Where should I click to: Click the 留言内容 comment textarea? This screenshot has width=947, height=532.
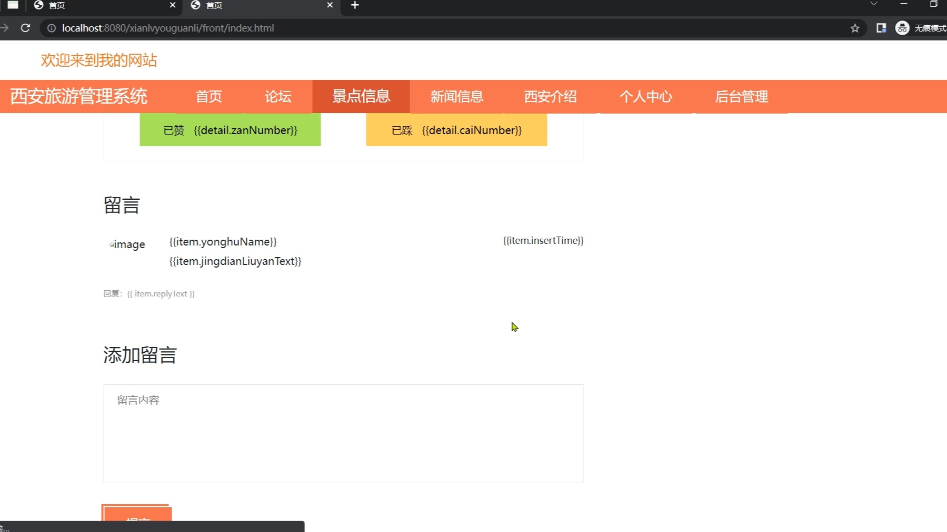[x=343, y=434]
